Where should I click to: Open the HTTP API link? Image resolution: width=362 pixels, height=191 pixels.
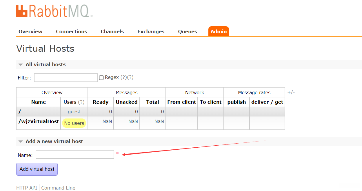point(27,188)
